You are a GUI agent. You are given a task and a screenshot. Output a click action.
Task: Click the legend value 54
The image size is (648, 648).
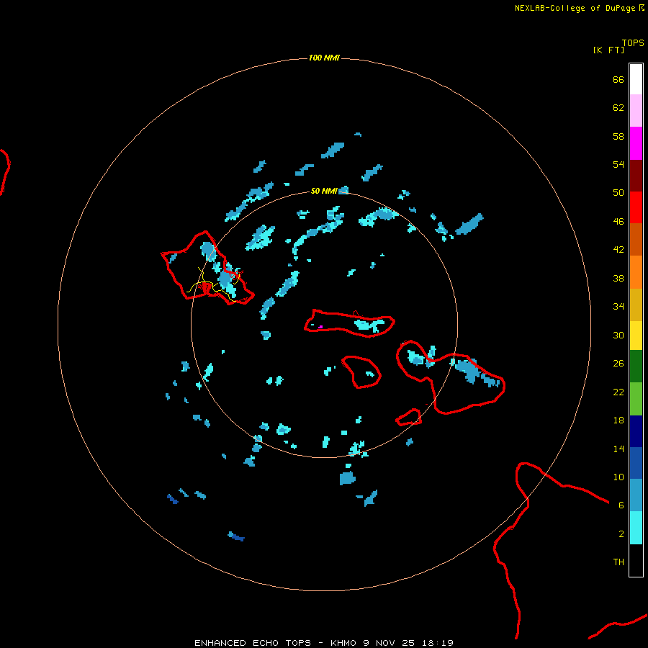click(618, 164)
